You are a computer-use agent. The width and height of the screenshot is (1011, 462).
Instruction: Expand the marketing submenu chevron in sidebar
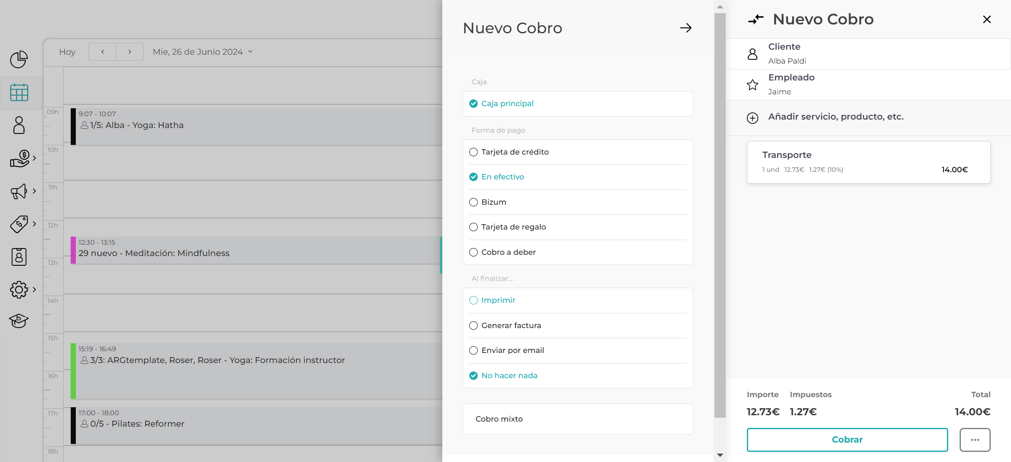click(35, 191)
